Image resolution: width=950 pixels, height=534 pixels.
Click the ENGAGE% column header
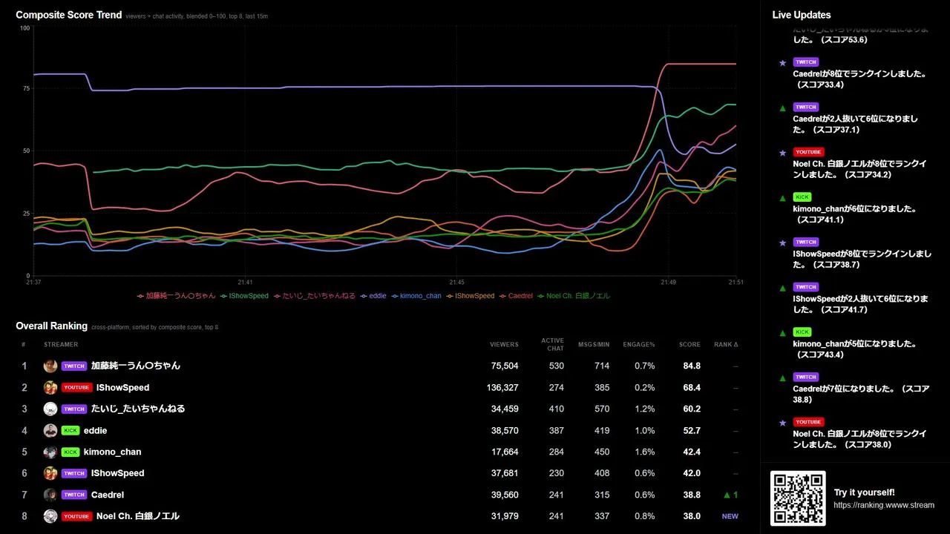[x=639, y=345]
